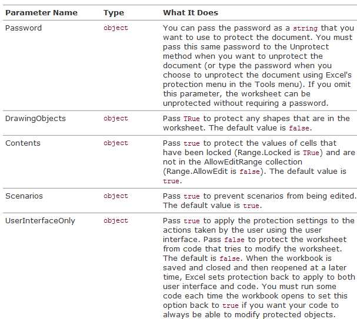The image size is (357, 319).
Task: Click the 'What It Does' column header
Action: point(191,13)
